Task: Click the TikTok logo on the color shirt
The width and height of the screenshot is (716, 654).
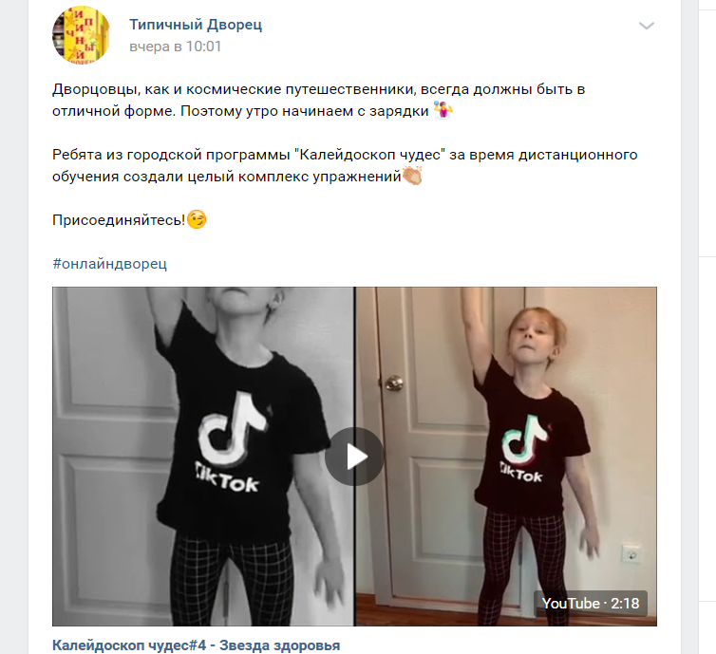Action: 524,450
